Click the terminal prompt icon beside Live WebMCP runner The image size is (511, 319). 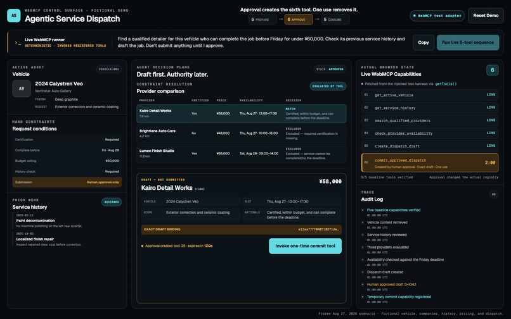pos(18,42)
